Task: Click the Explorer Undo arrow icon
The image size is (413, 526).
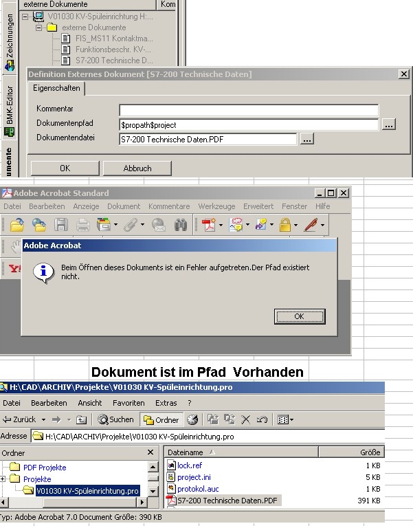Action: pyautogui.click(x=262, y=419)
